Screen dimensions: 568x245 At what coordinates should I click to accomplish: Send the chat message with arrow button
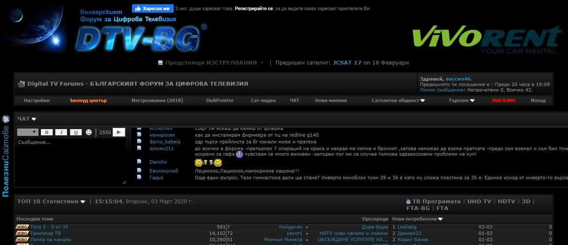click(x=119, y=132)
